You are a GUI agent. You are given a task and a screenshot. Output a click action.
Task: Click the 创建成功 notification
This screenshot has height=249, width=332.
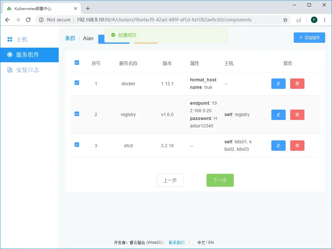[166, 35]
